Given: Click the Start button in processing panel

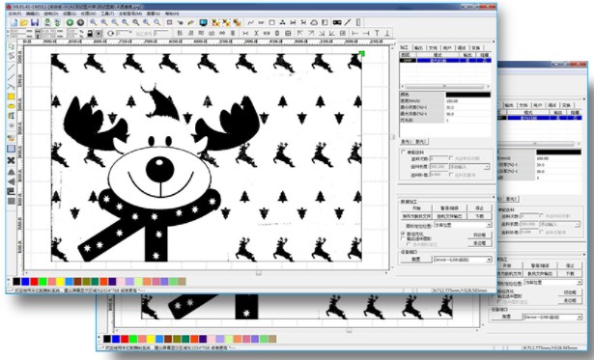Looking at the screenshot, I should [x=416, y=208].
